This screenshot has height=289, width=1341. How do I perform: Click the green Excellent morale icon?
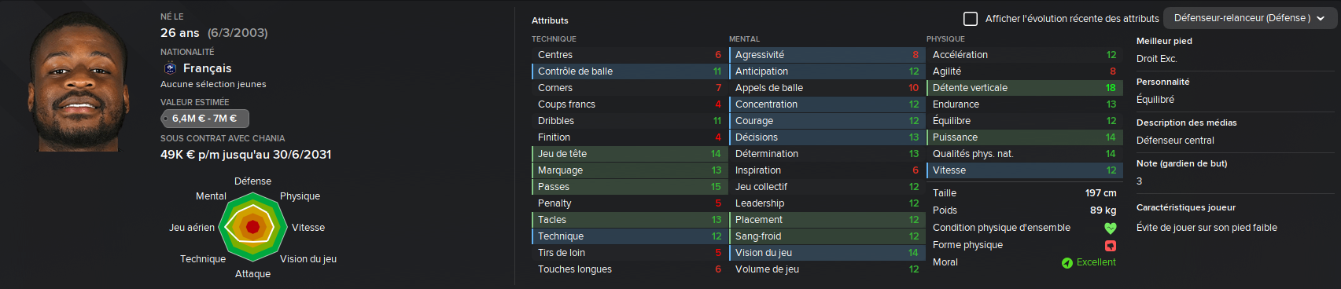pos(1067,263)
